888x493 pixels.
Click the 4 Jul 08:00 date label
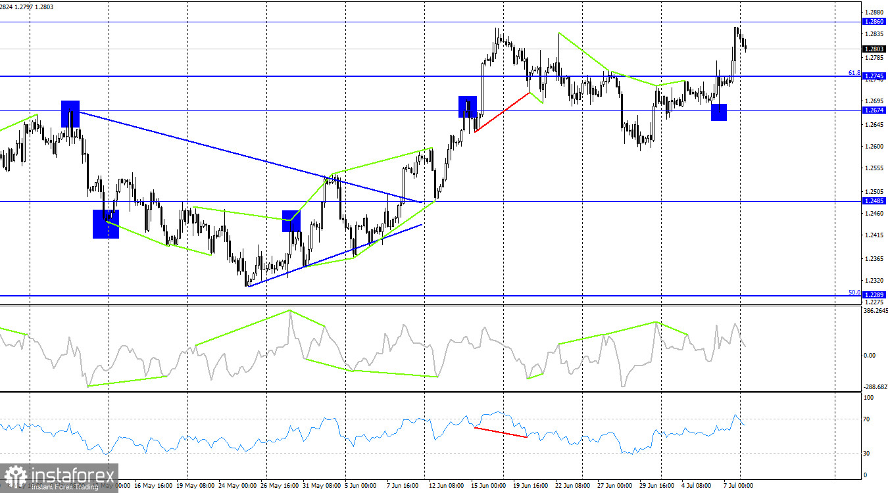pos(697,485)
